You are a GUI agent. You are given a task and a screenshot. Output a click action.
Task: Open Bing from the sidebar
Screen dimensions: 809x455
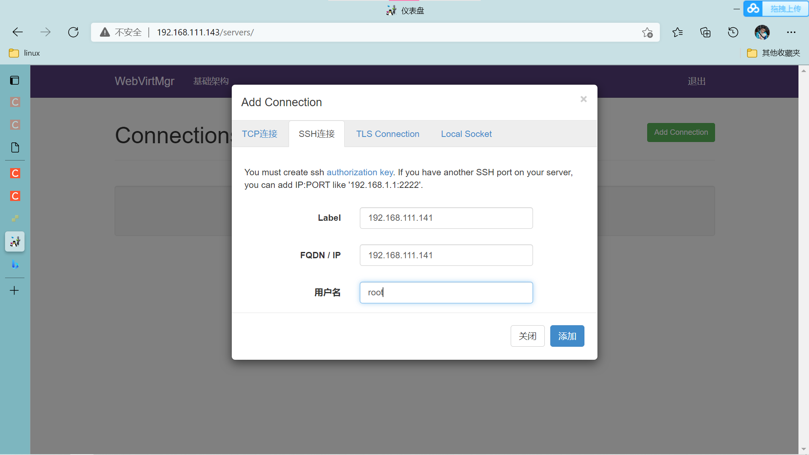[15, 265]
